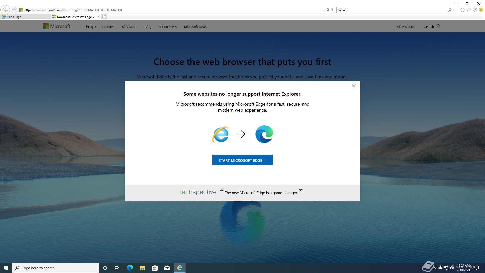Open the Features menu item
The image size is (485, 273).
click(x=108, y=27)
